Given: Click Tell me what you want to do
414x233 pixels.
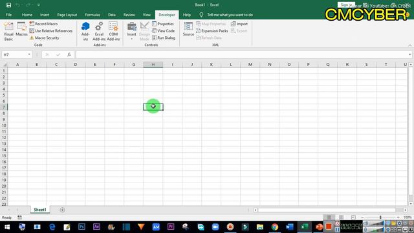Looking at the screenshot, I should 226,15.
